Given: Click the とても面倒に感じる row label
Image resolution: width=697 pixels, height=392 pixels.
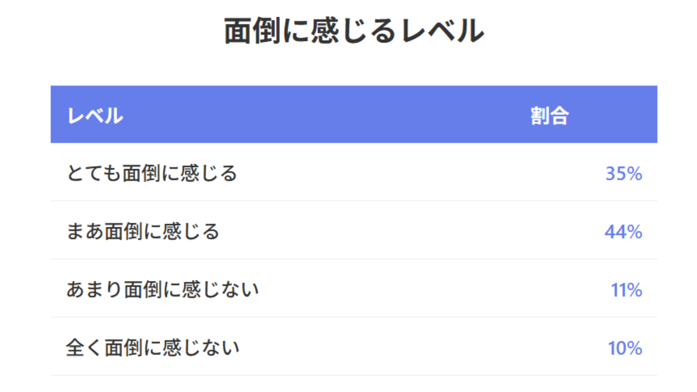Looking at the screenshot, I should (x=152, y=173).
